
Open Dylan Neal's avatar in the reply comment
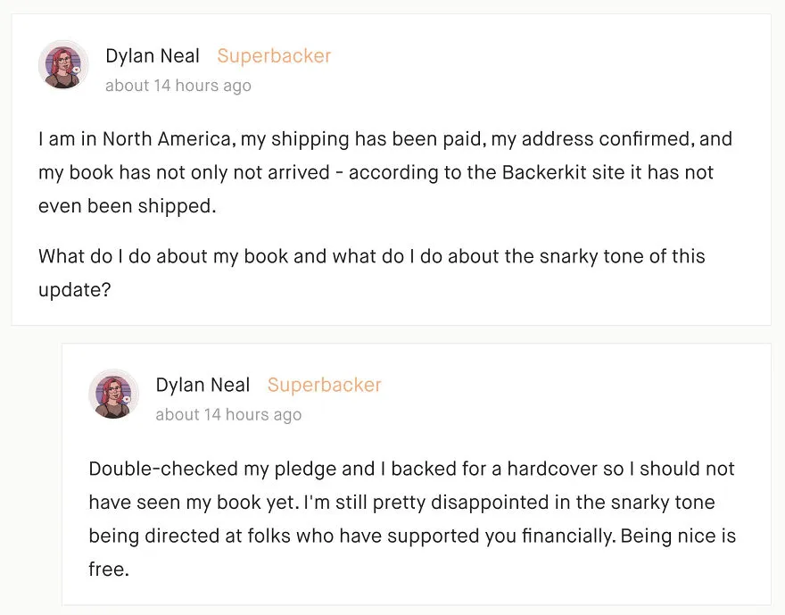[x=113, y=395]
